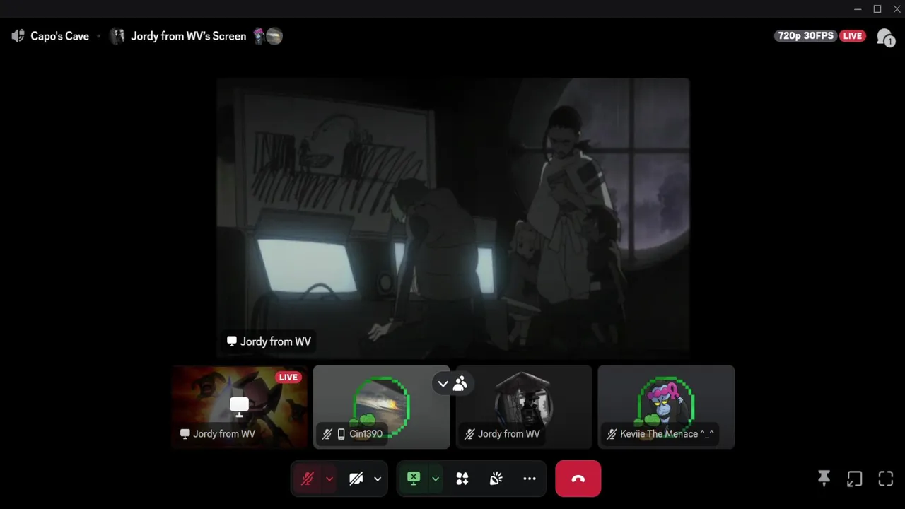Turn on the camera
The image size is (905, 509).
[356, 479]
